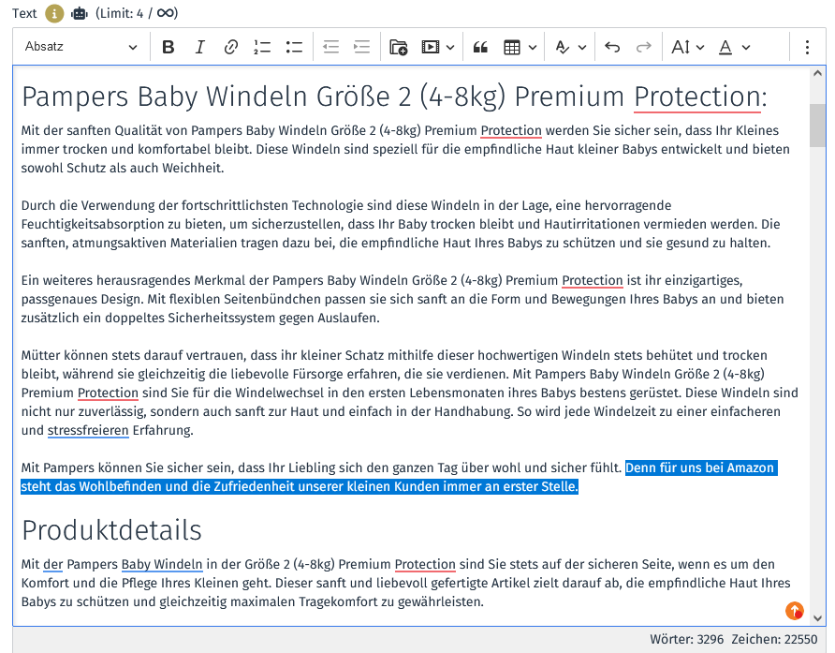Click the paragraph starting Mütter können

[409, 393]
